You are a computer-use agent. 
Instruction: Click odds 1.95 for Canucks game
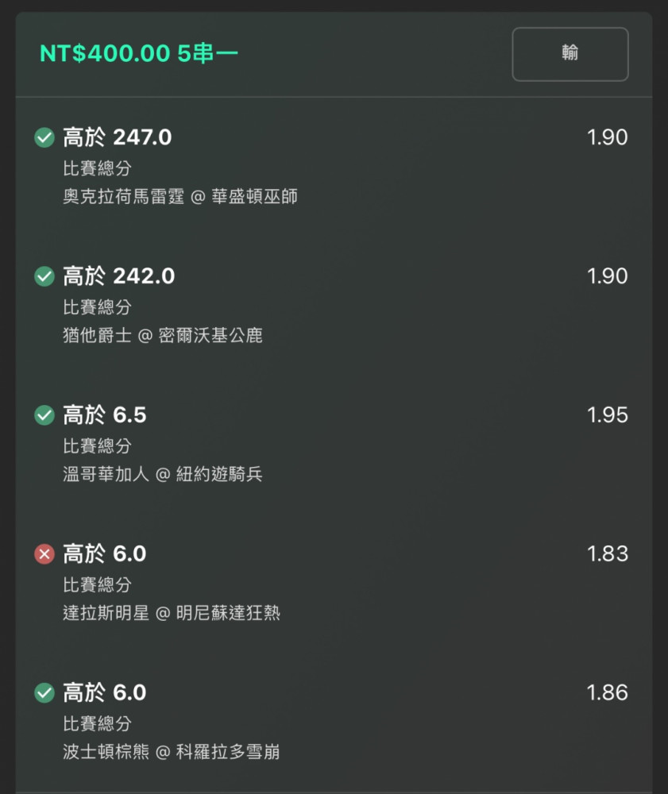pyautogui.click(x=607, y=415)
